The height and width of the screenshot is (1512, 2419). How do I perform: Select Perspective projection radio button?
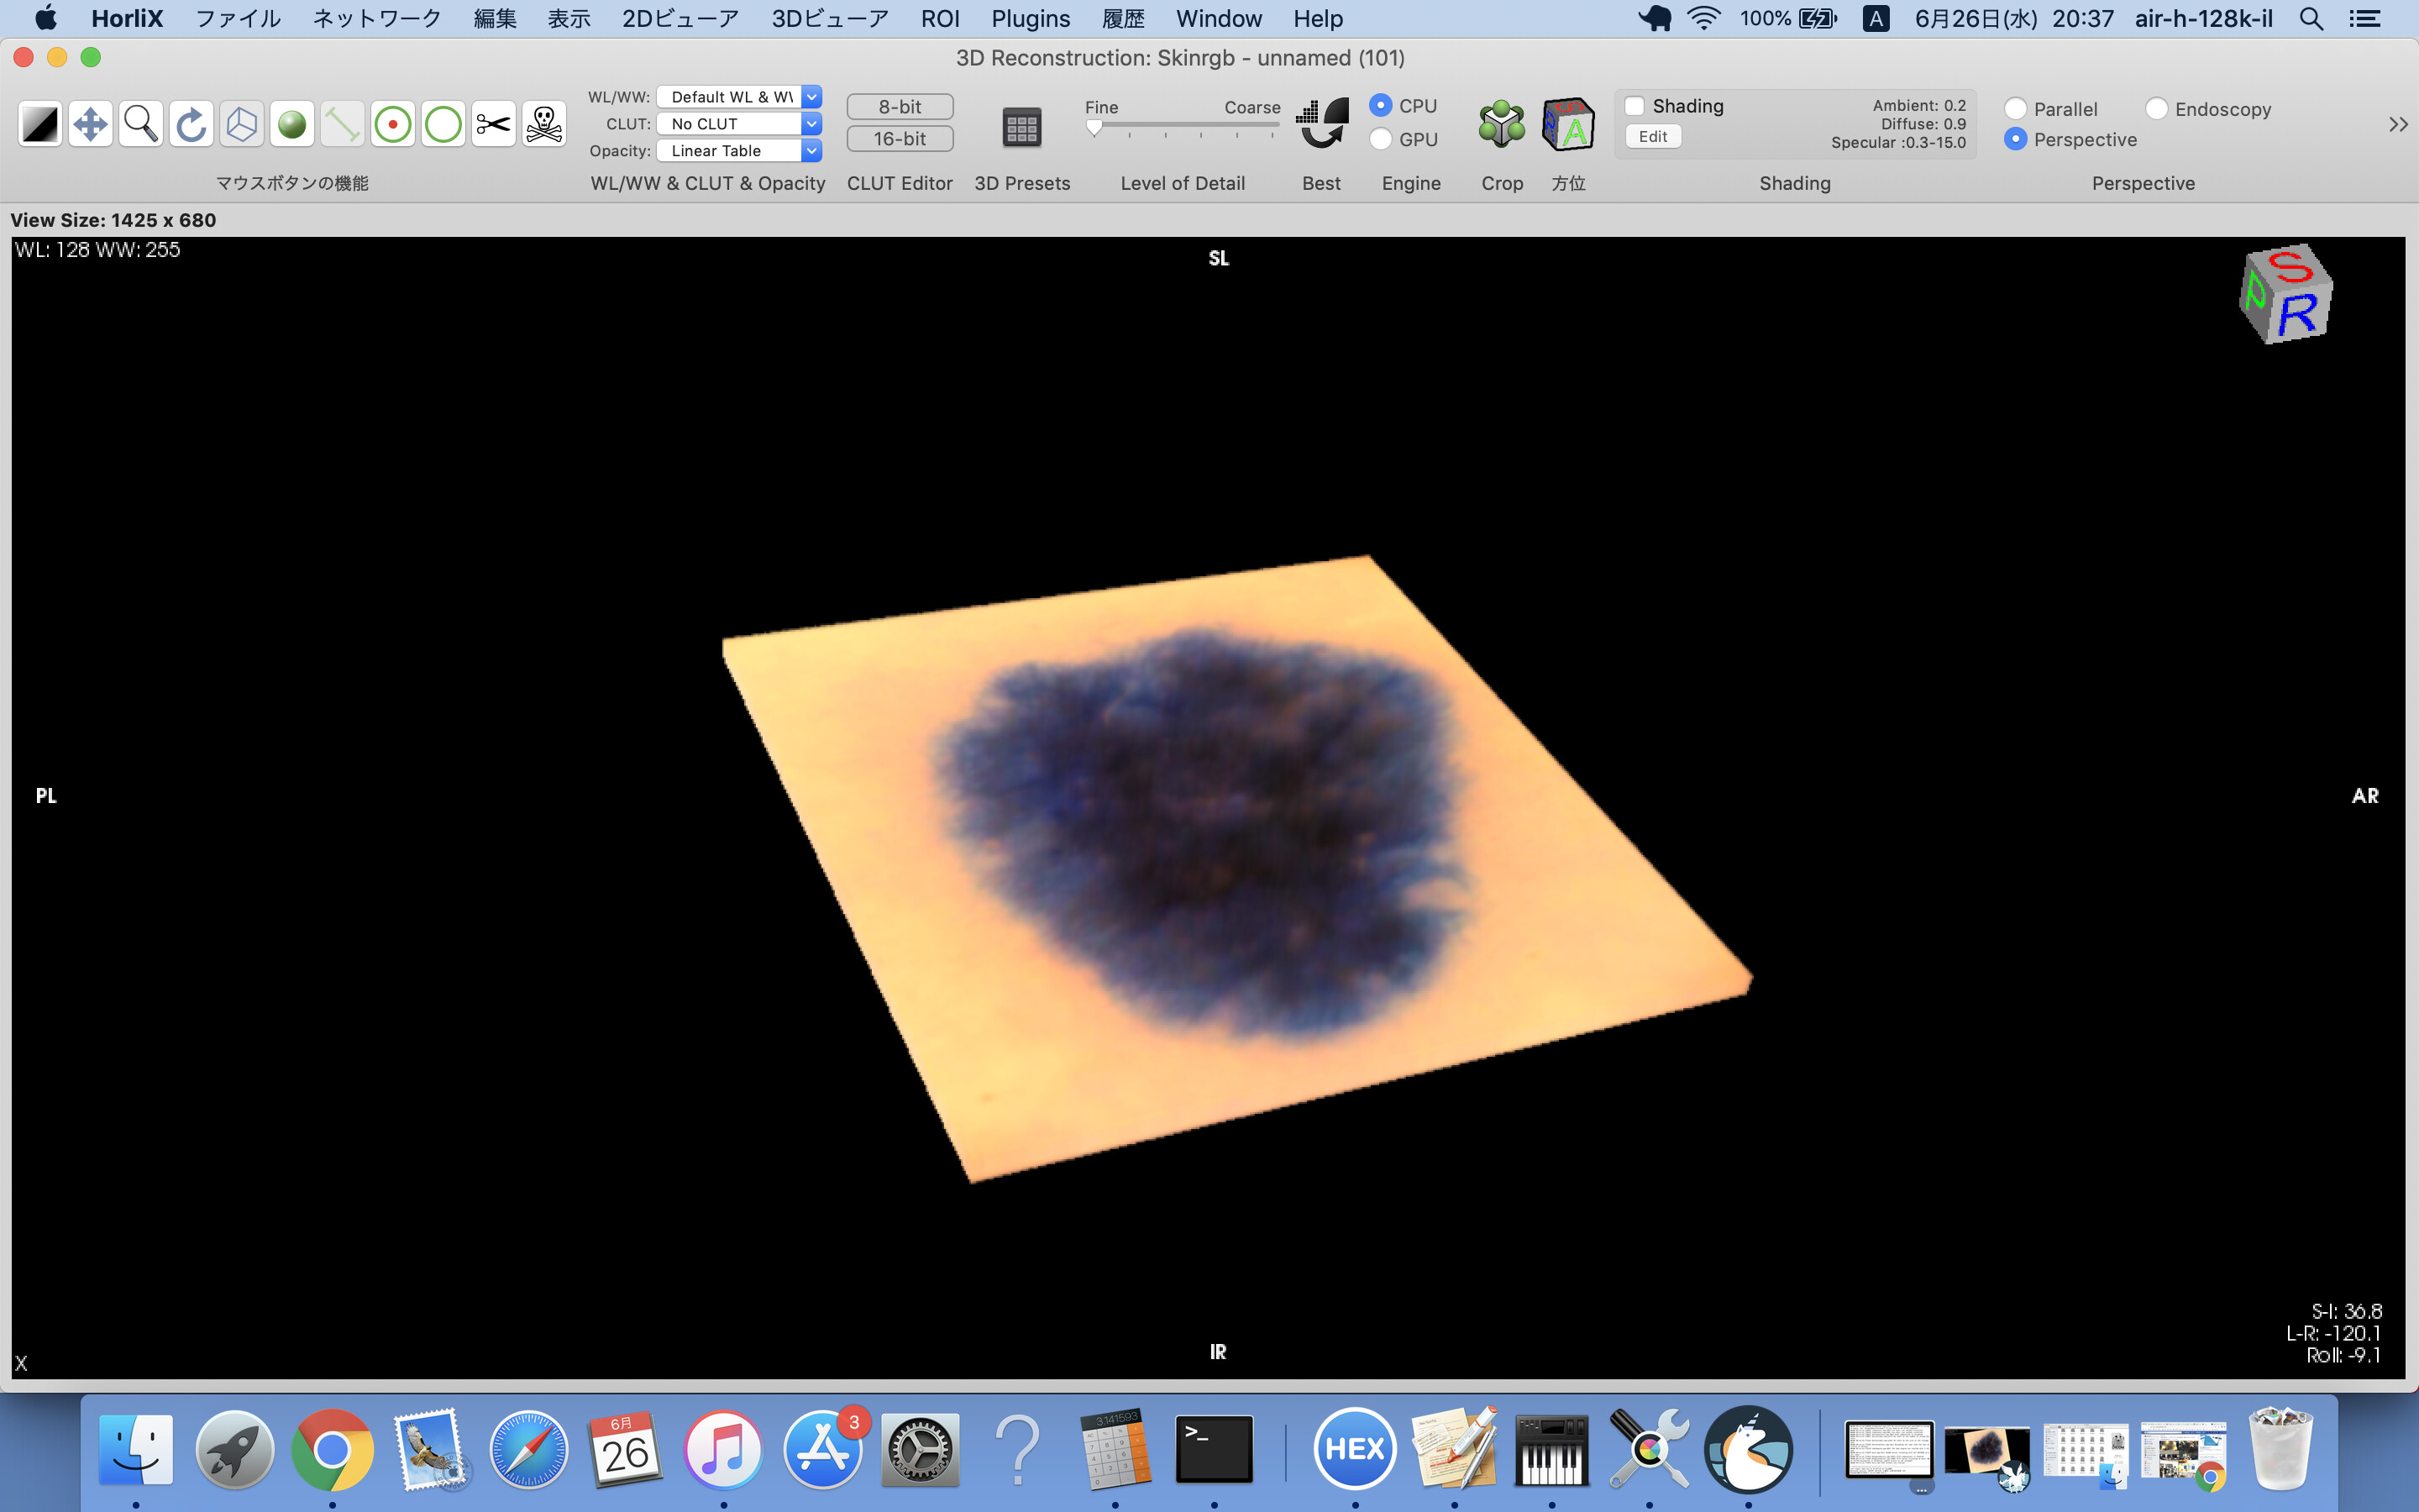coord(2015,139)
